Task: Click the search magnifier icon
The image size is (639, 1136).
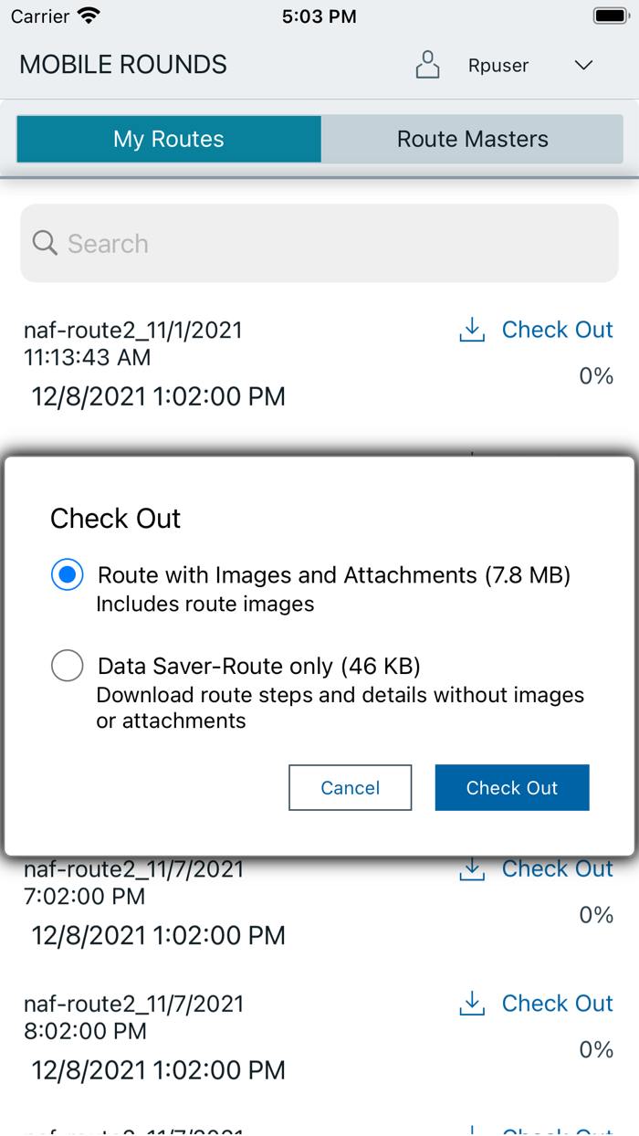Action: [44, 243]
